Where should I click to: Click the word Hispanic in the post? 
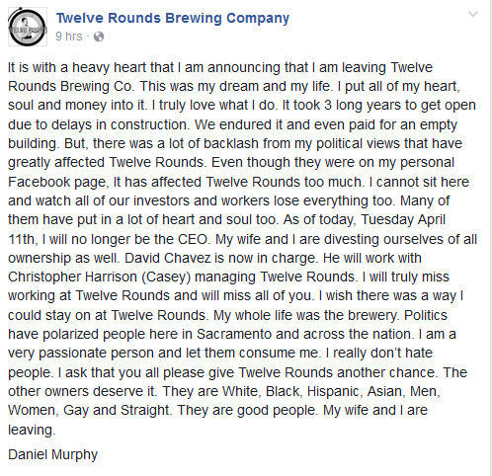(x=335, y=391)
